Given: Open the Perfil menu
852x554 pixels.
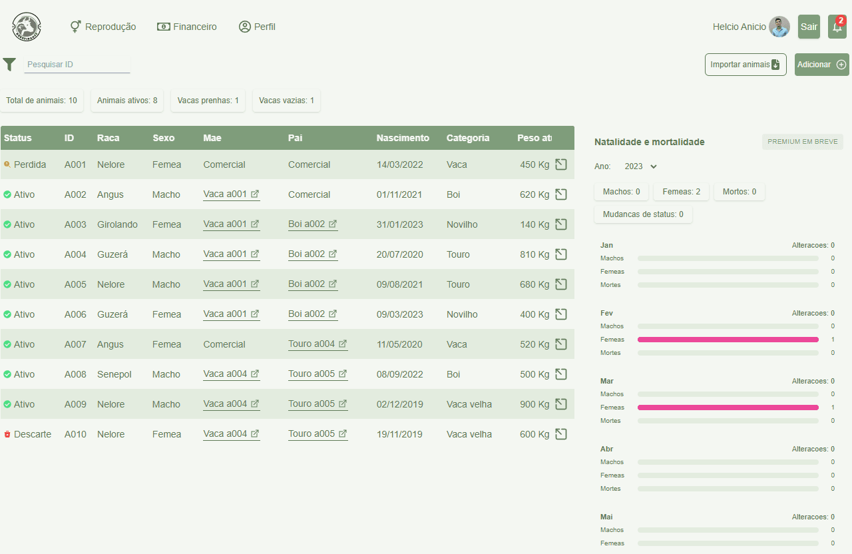Looking at the screenshot, I should [257, 27].
